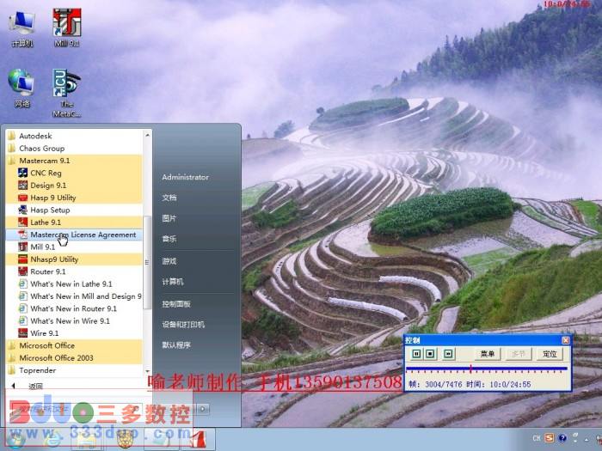Expand the Toprender folder
This screenshot has width=602, height=451.
tap(74, 370)
